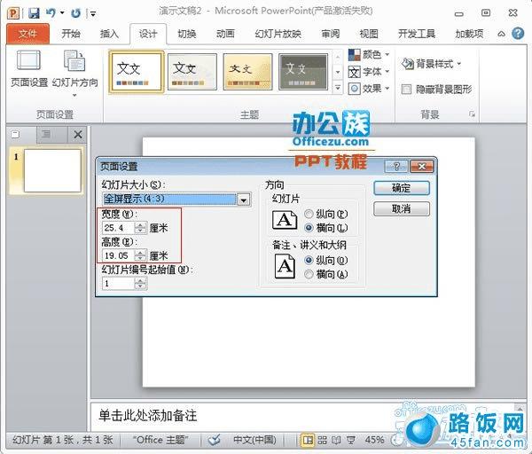Open the Customize Quick Access Toolbar arrow
This screenshot has width=532, height=454.
click(93, 13)
